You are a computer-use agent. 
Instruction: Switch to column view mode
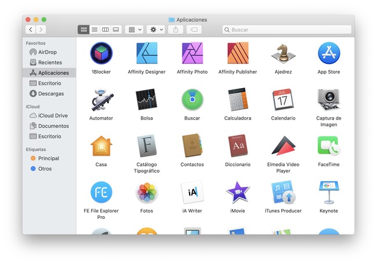point(106,30)
